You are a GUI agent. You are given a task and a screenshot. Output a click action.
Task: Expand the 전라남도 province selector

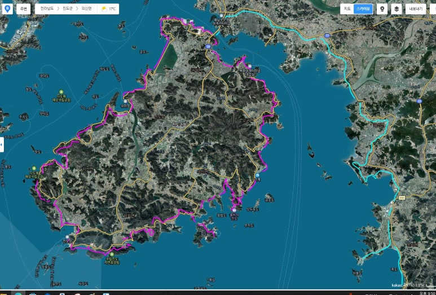47,9
